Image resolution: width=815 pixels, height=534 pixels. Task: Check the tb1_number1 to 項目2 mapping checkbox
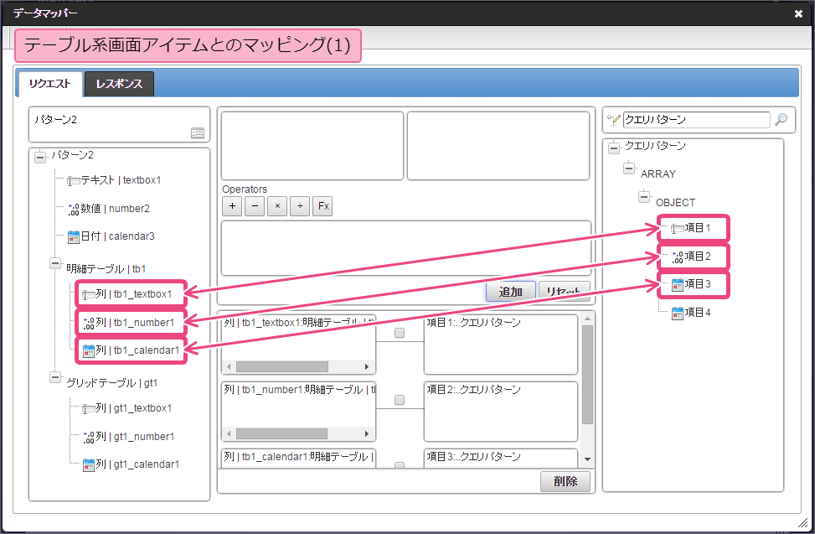tap(400, 400)
